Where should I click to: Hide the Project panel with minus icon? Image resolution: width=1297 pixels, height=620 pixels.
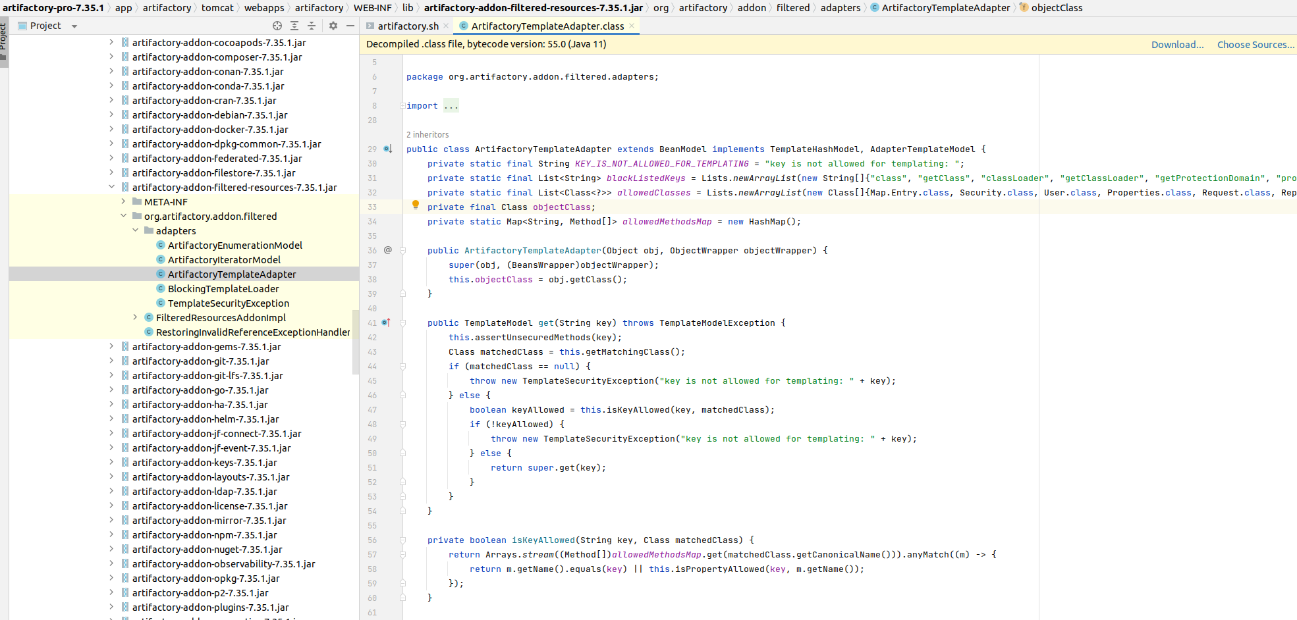(x=350, y=26)
